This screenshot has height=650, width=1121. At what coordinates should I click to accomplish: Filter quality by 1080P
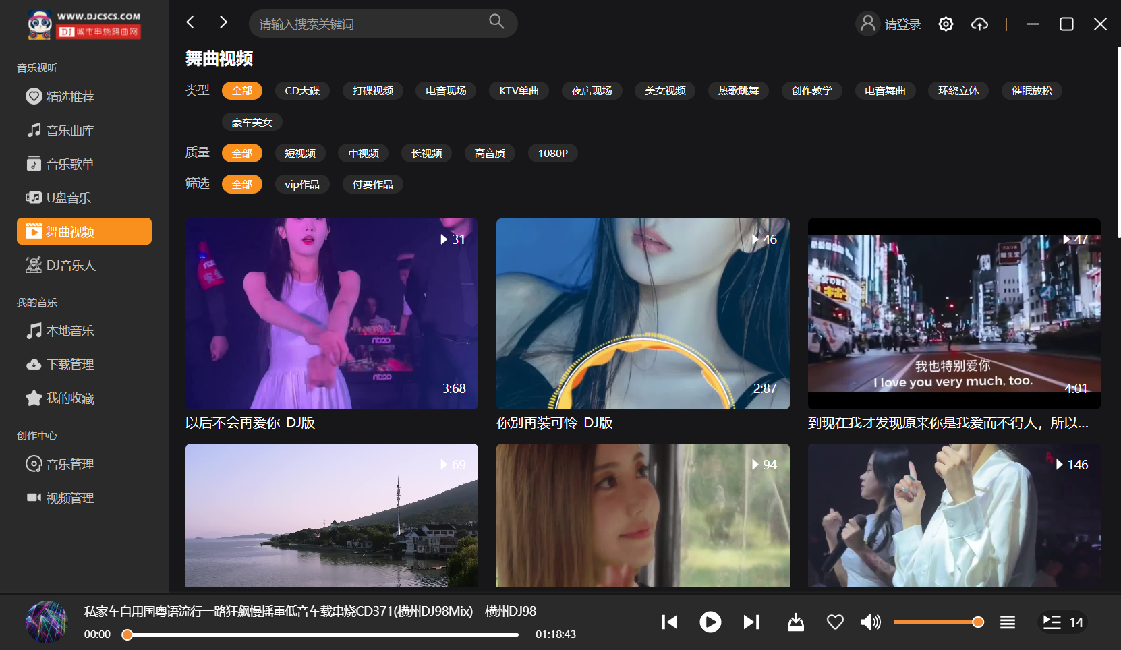coord(553,153)
